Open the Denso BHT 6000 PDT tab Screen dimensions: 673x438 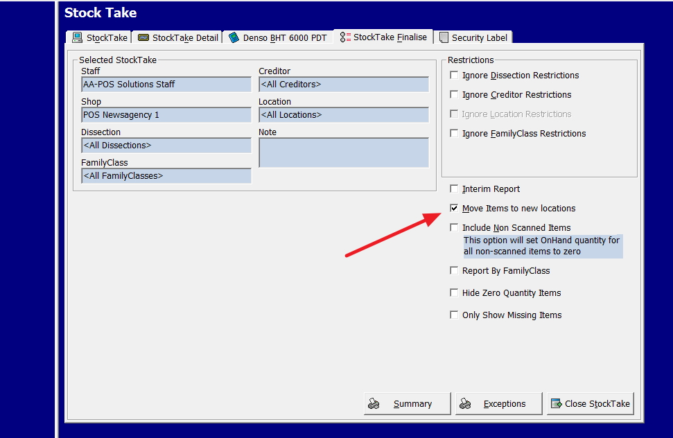(278, 37)
